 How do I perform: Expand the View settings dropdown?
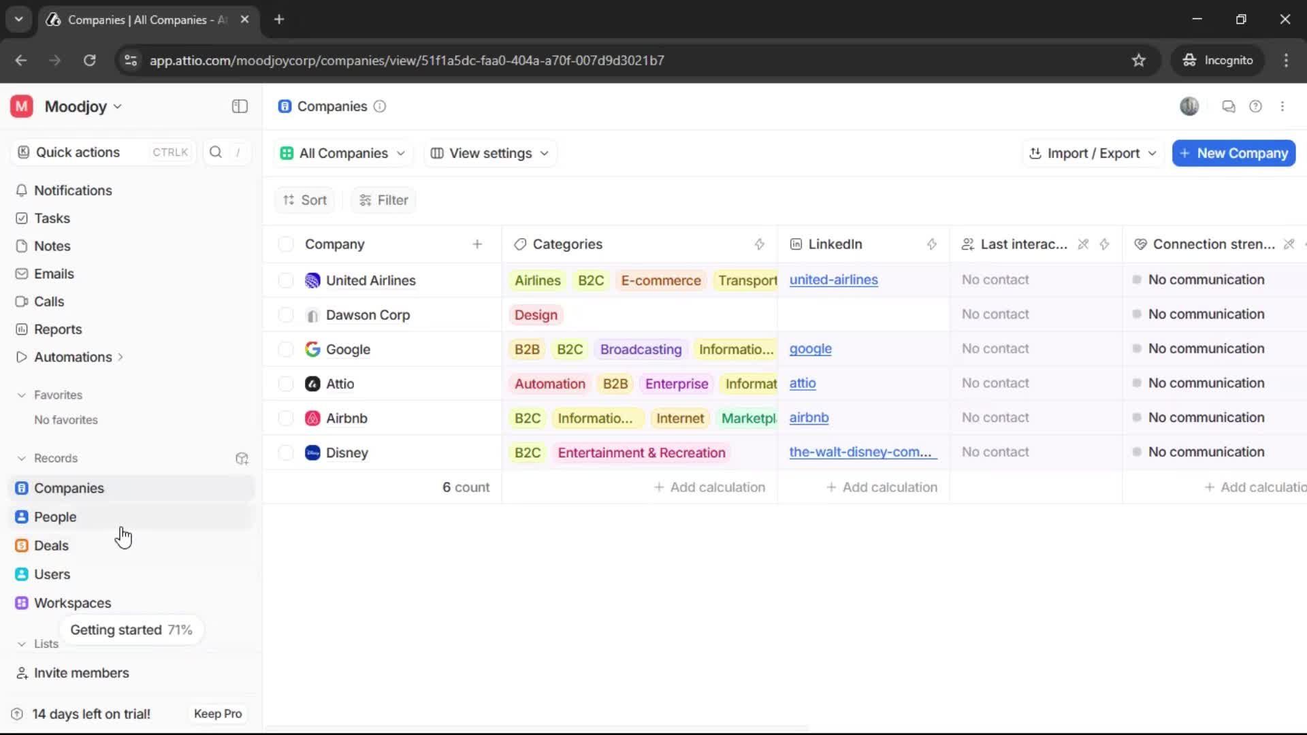489,153
